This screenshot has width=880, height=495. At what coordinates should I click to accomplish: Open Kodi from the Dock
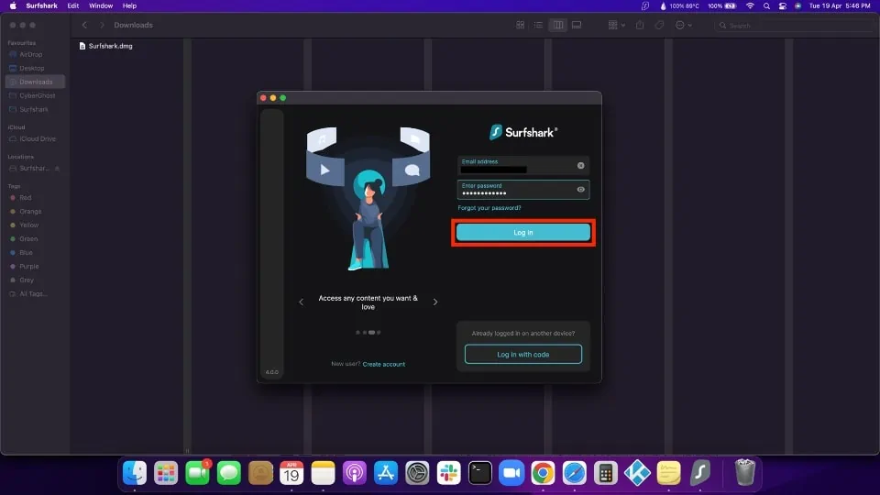tap(637, 473)
